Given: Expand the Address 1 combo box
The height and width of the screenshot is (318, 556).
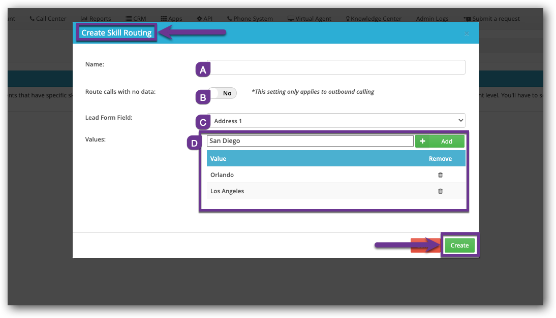Looking at the screenshot, I should 460,120.
